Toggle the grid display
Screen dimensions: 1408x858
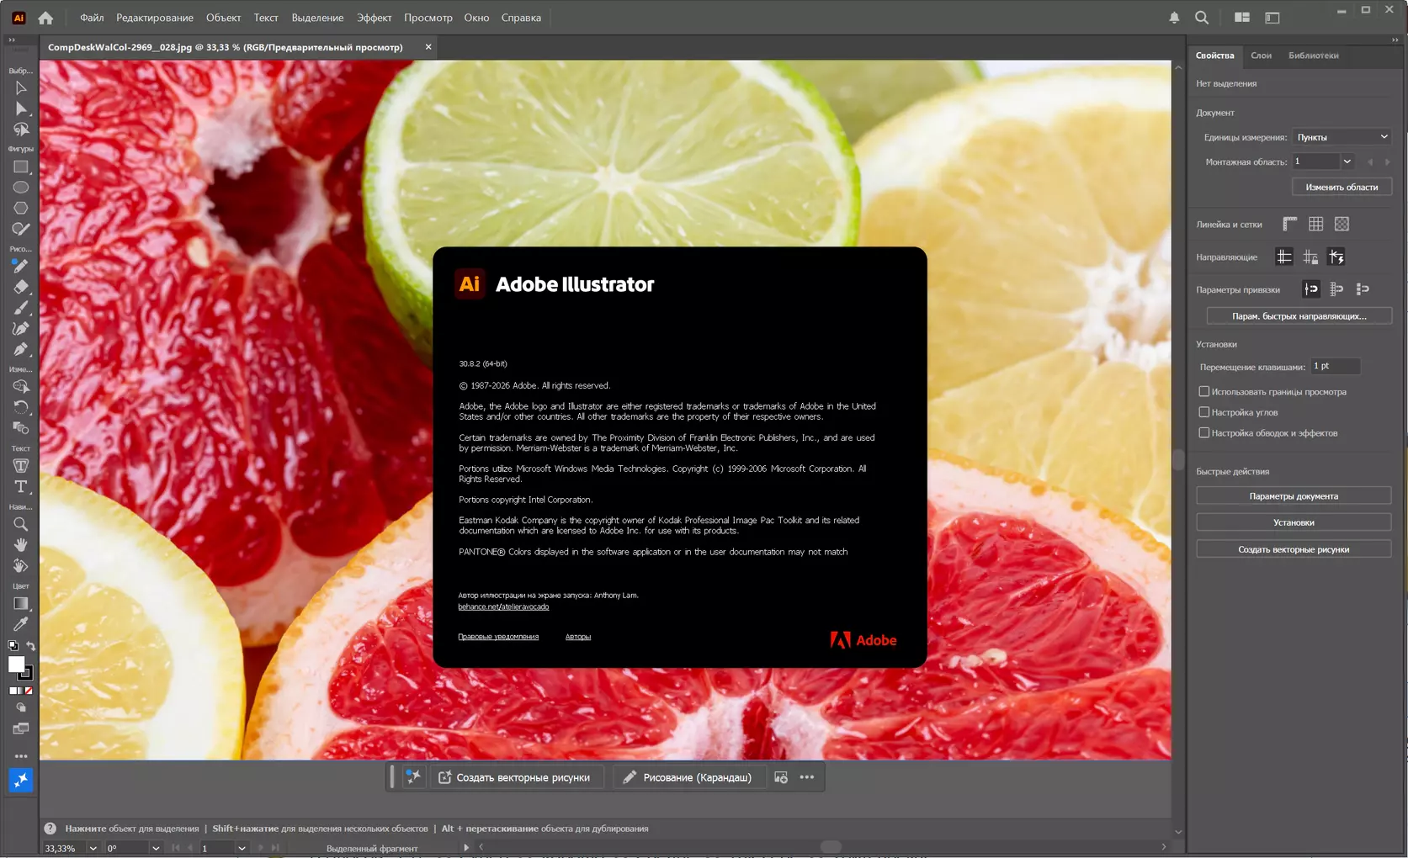tap(1315, 224)
